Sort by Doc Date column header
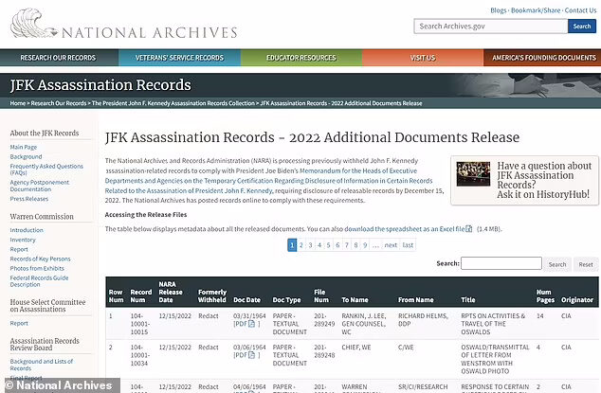 (246, 300)
